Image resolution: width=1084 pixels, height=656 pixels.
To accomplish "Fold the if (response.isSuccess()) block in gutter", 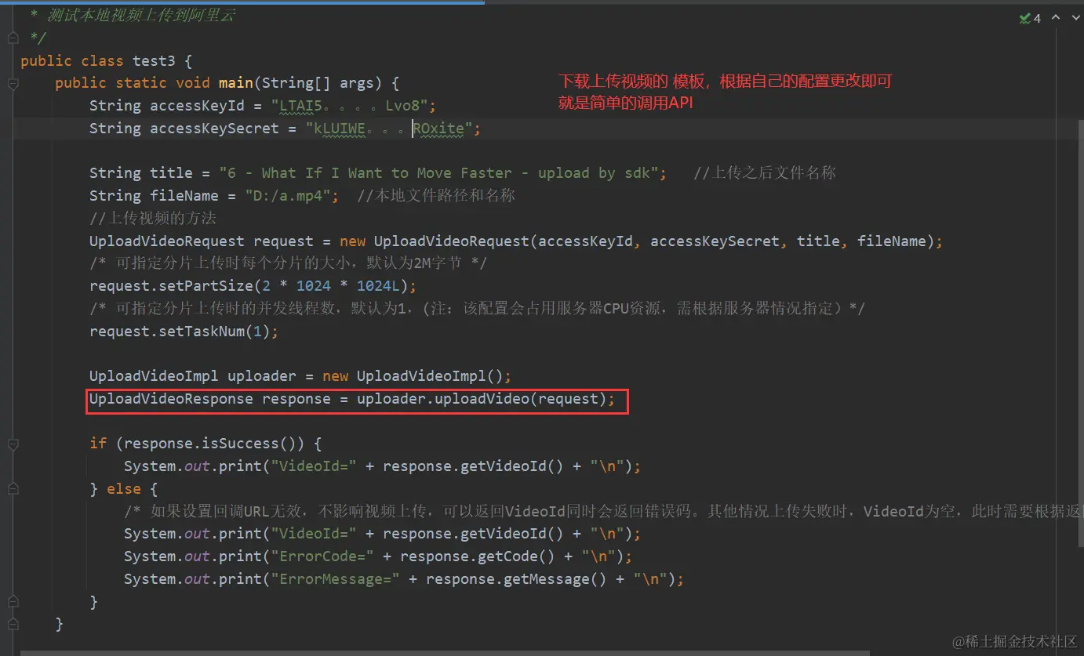I will [13, 444].
